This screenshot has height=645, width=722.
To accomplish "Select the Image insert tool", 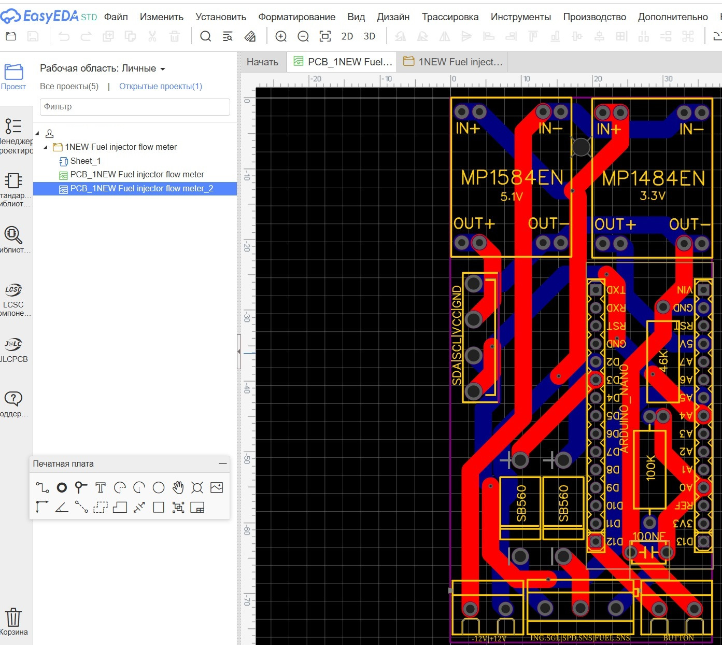I will point(217,487).
